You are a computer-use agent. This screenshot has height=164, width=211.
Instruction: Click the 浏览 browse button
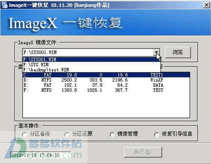(x=178, y=52)
